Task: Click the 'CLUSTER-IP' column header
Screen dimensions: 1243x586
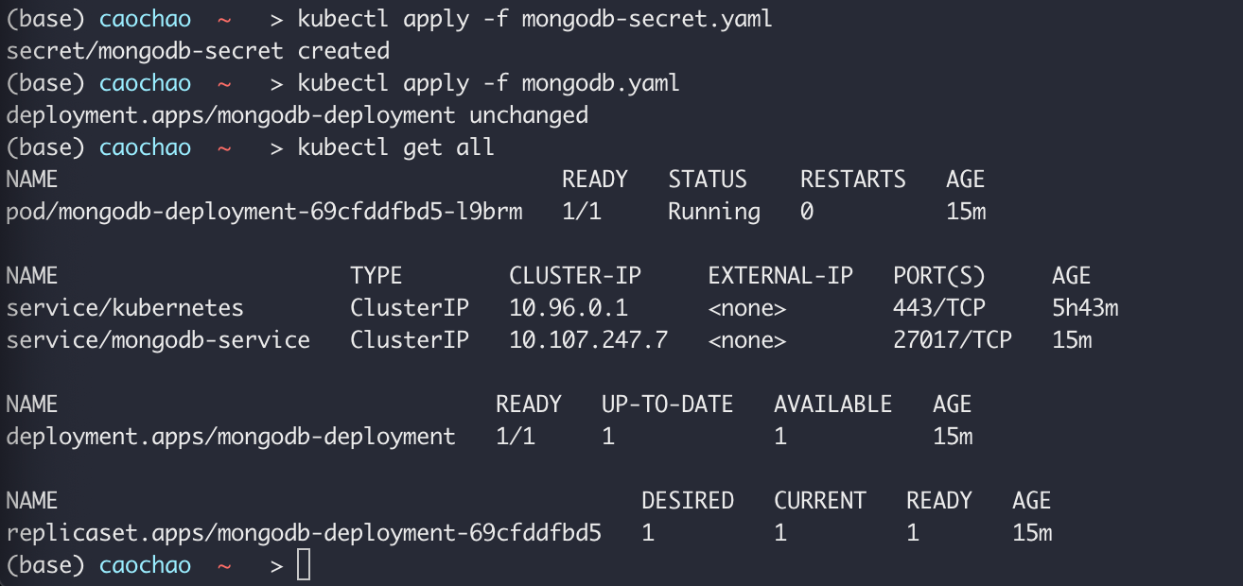Action: pos(575,276)
